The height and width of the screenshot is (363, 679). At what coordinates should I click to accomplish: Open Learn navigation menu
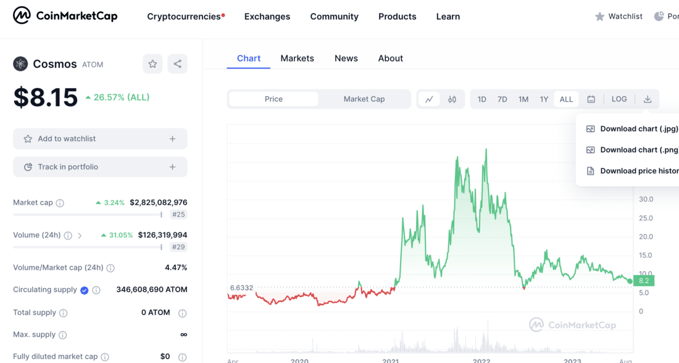click(x=448, y=17)
